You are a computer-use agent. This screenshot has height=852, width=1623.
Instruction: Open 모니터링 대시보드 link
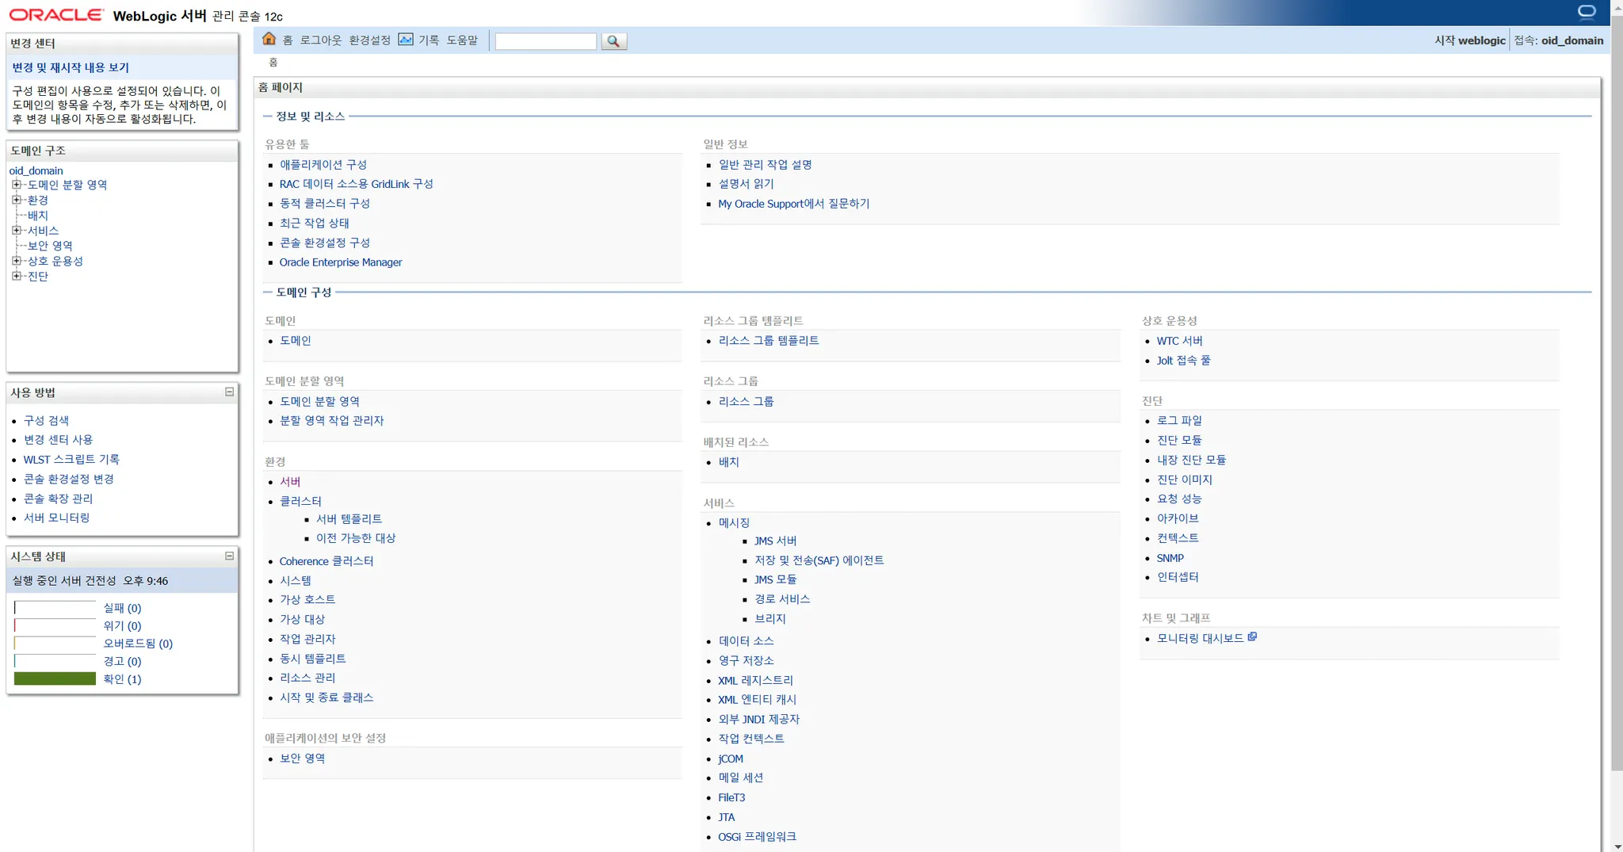[x=1201, y=639]
